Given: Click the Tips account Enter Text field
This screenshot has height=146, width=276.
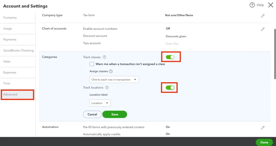Looking at the screenshot, I should click(172, 44).
